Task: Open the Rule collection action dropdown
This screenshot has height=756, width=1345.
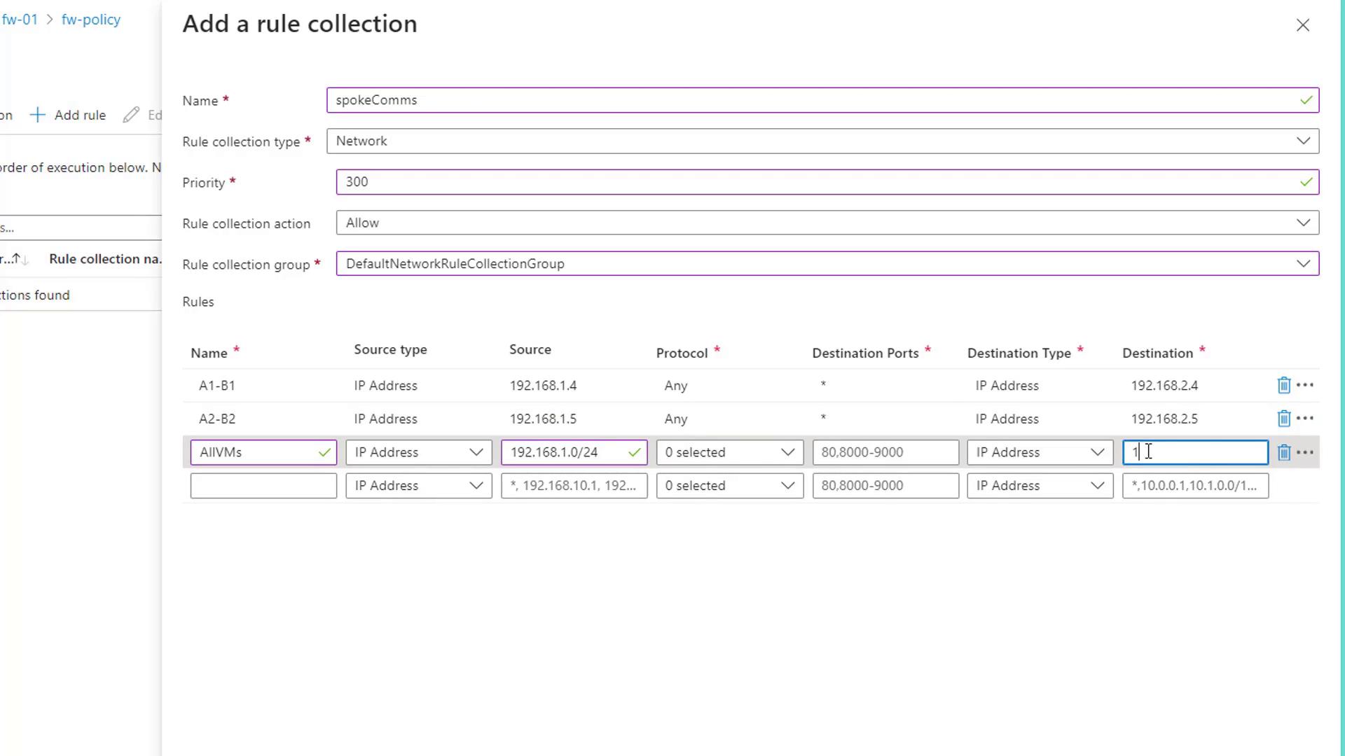Action: click(827, 223)
